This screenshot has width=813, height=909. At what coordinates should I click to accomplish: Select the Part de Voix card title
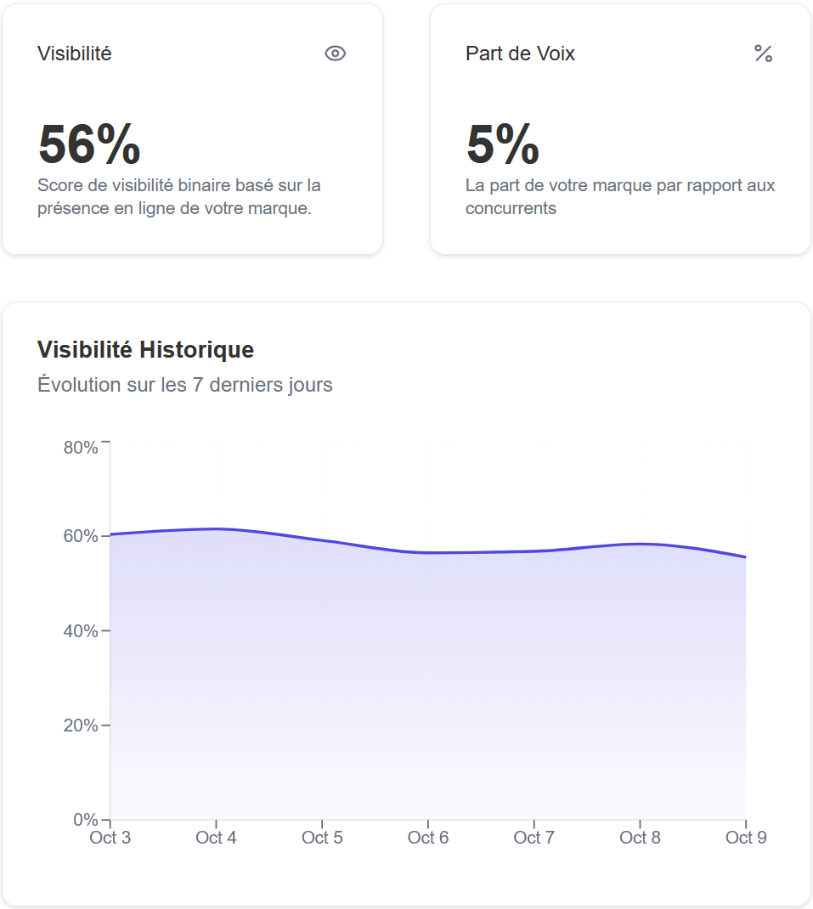520,54
